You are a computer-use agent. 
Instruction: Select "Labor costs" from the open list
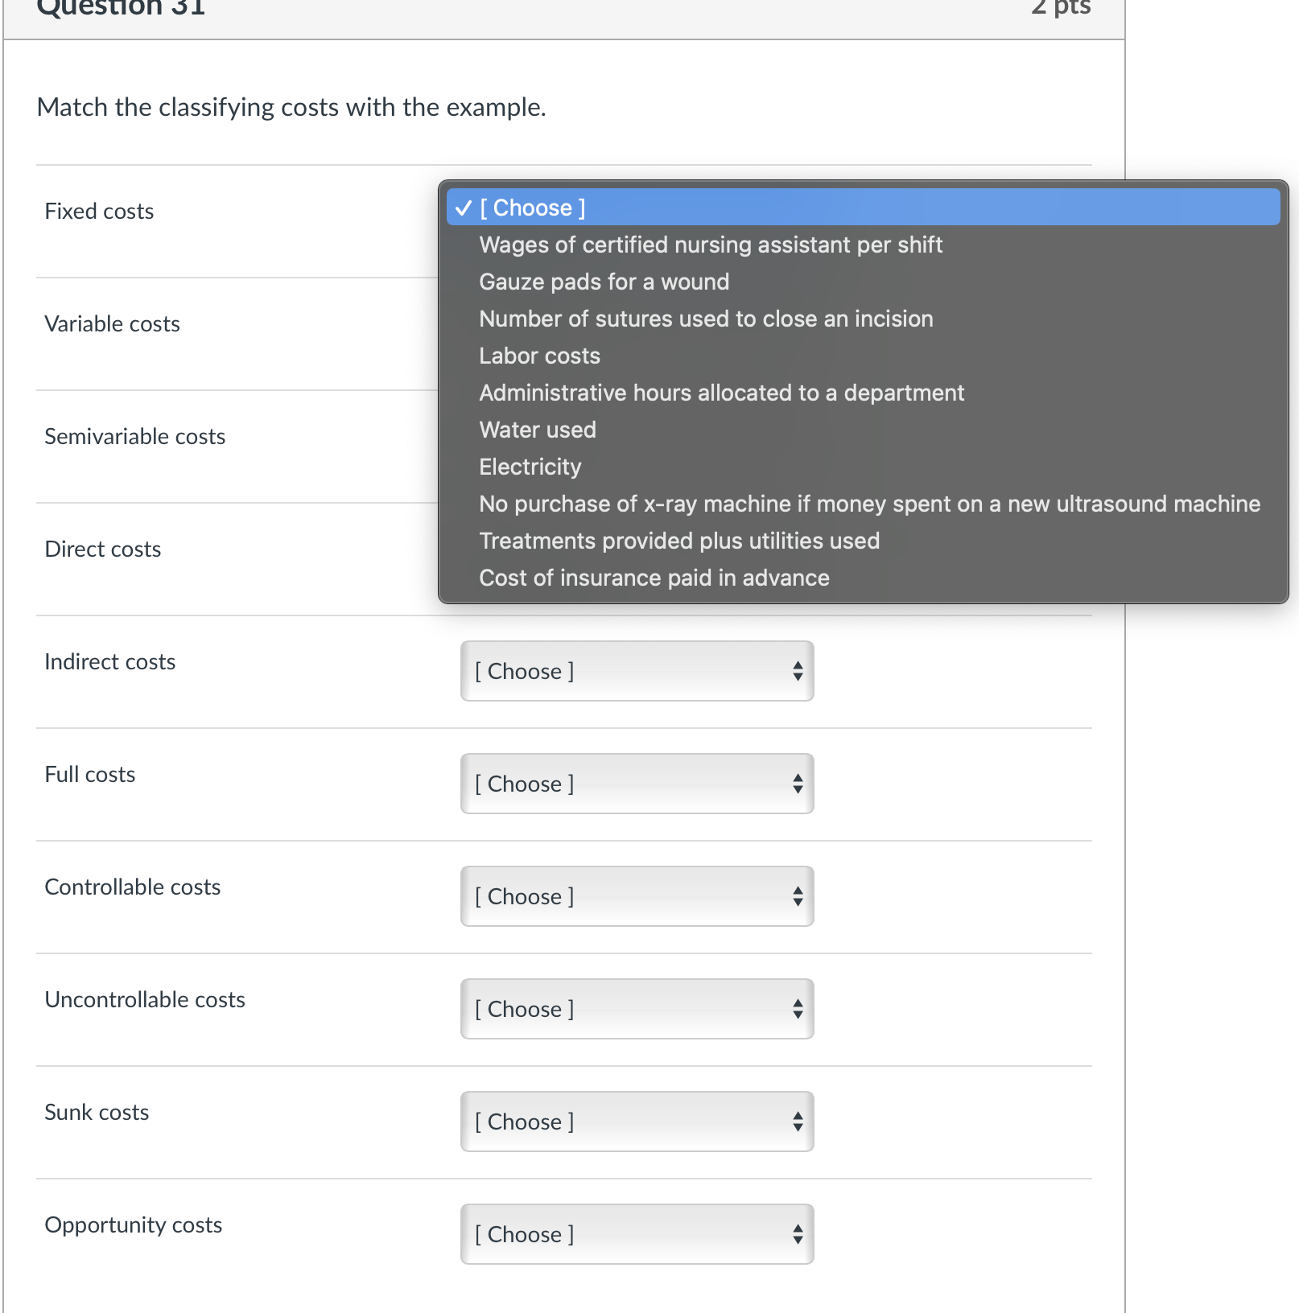539,356
